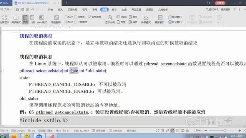Open the Cloud Services (云服务) tab
This screenshot has height=138, width=246.
coord(150,10)
